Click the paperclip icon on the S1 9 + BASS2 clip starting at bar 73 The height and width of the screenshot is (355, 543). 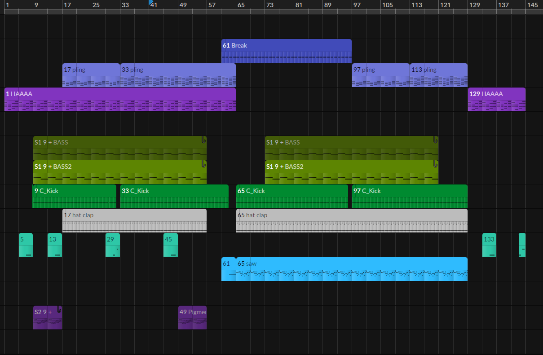tap(436, 164)
